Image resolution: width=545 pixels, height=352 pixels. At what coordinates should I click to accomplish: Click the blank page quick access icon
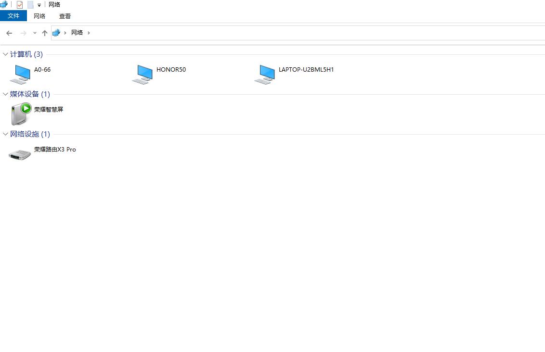[31, 5]
